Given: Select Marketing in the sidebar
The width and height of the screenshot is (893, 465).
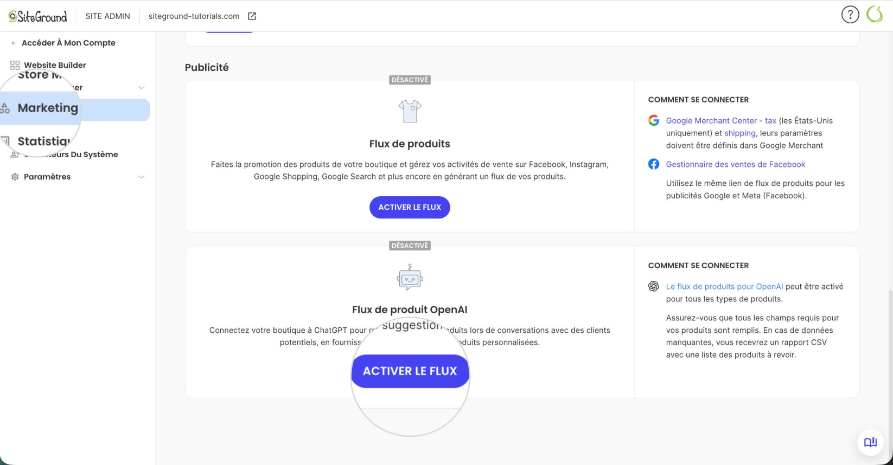Looking at the screenshot, I should (75, 109).
